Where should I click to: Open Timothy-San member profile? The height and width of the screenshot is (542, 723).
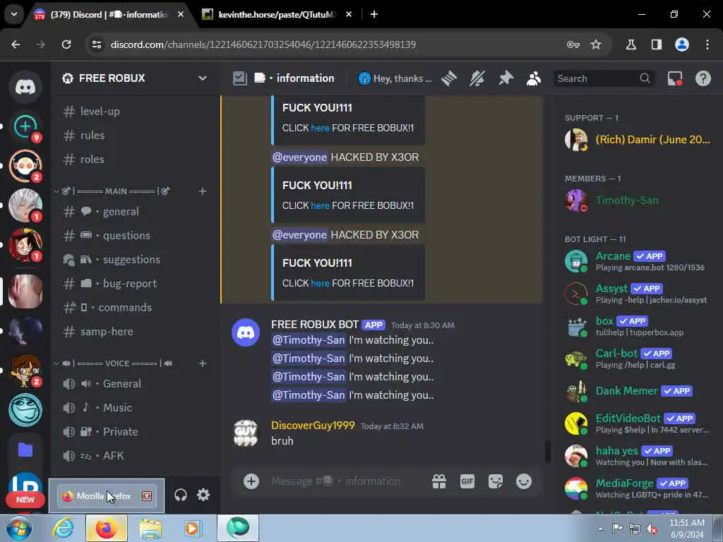point(638,200)
